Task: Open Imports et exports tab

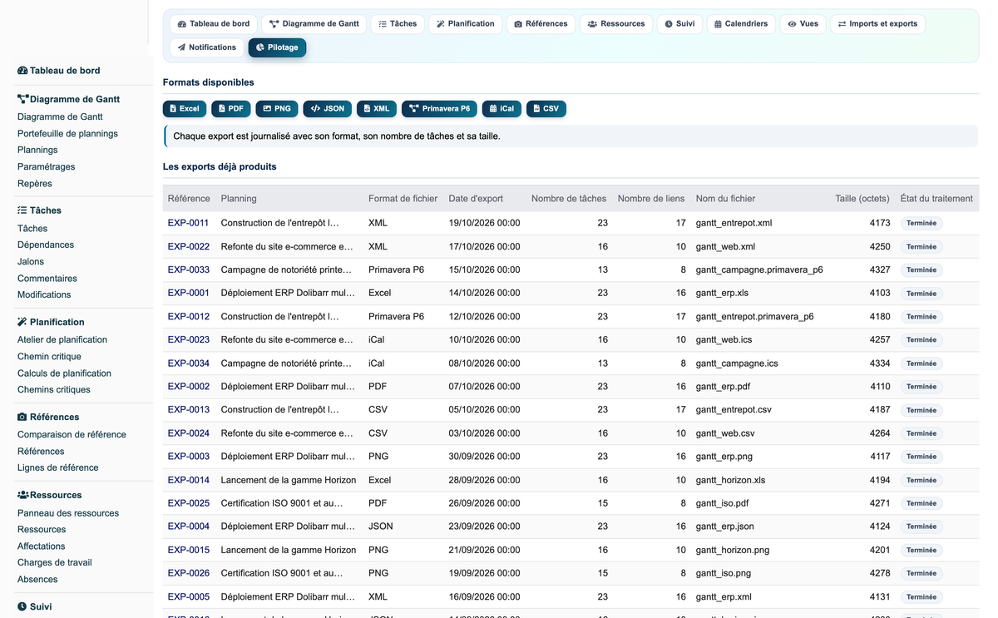Action: [x=877, y=24]
